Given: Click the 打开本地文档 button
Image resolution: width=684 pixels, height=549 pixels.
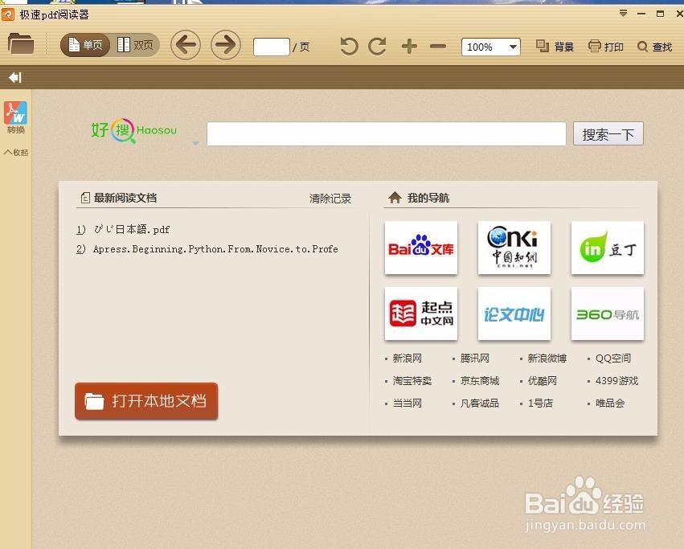Looking at the screenshot, I should coord(146,401).
